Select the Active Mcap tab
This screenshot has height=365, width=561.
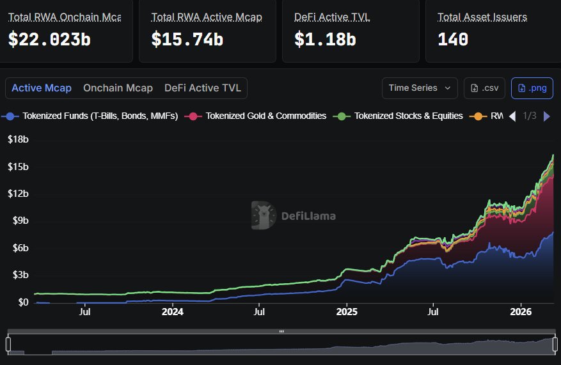click(42, 88)
